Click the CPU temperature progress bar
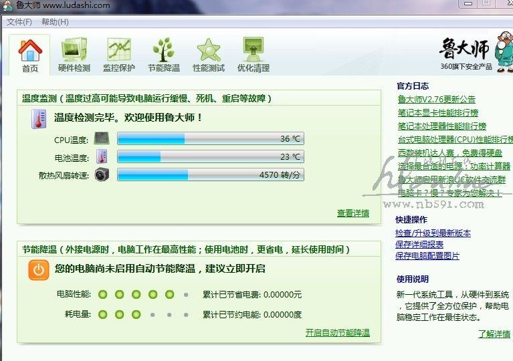This screenshot has width=513, height=361. coord(210,139)
